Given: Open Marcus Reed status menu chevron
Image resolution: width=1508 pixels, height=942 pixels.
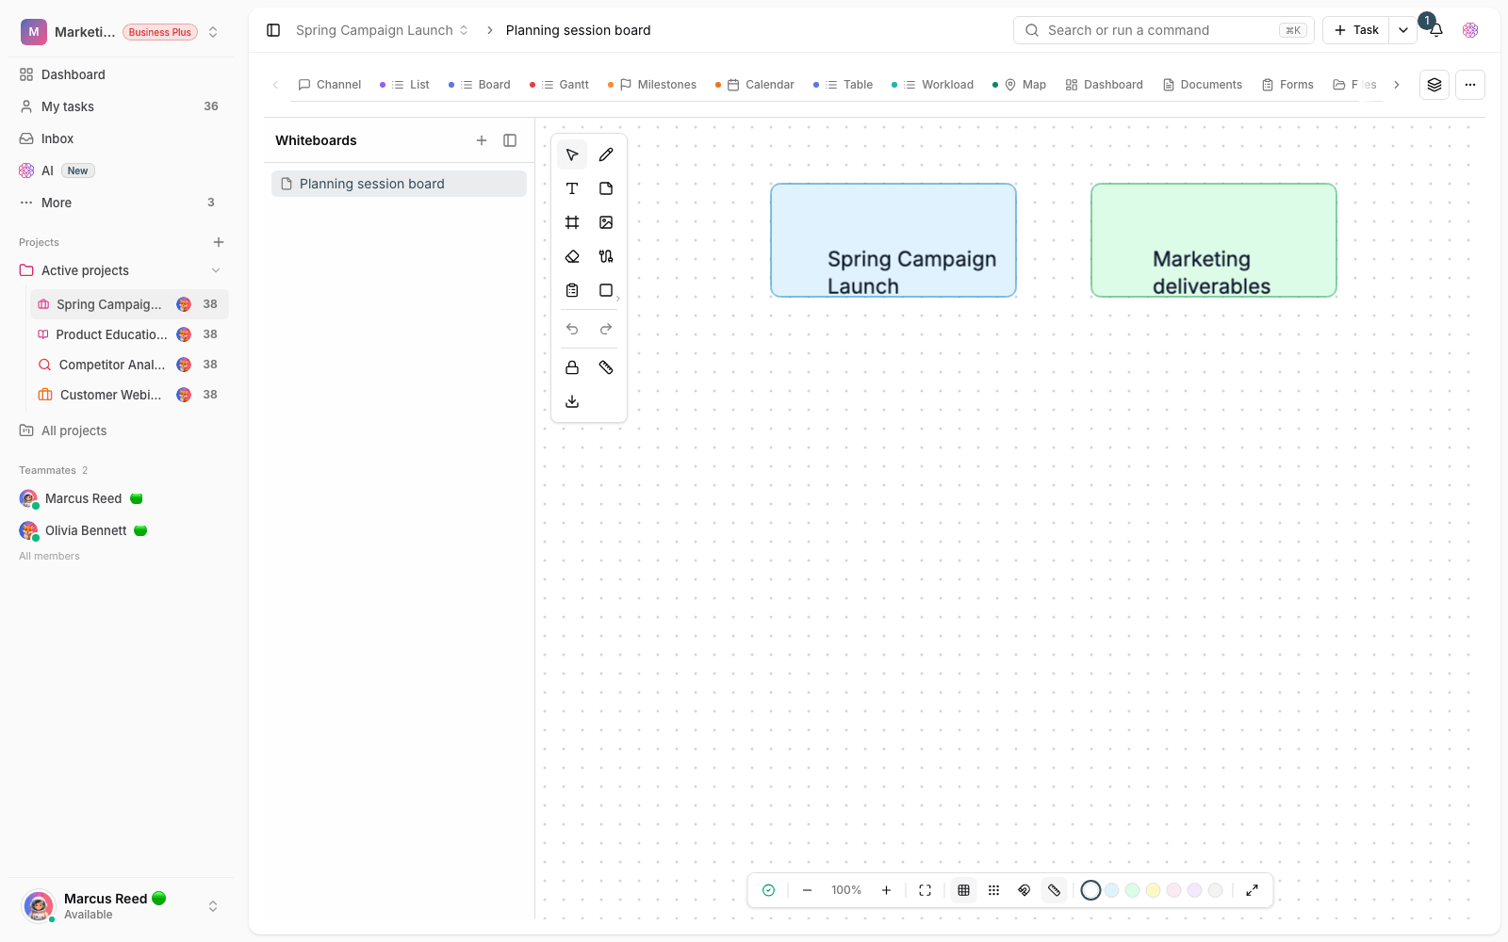Looking at the screenshot, I should [x=213, y=906].
